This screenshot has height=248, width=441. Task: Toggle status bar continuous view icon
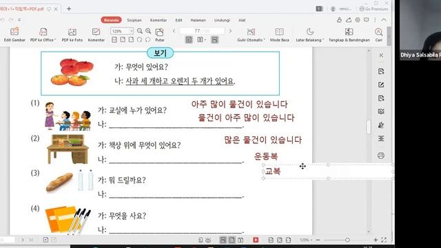[223, 240]
